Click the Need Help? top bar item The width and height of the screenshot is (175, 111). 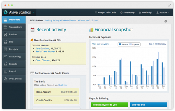pyautogui.click(x=146, y=12)
